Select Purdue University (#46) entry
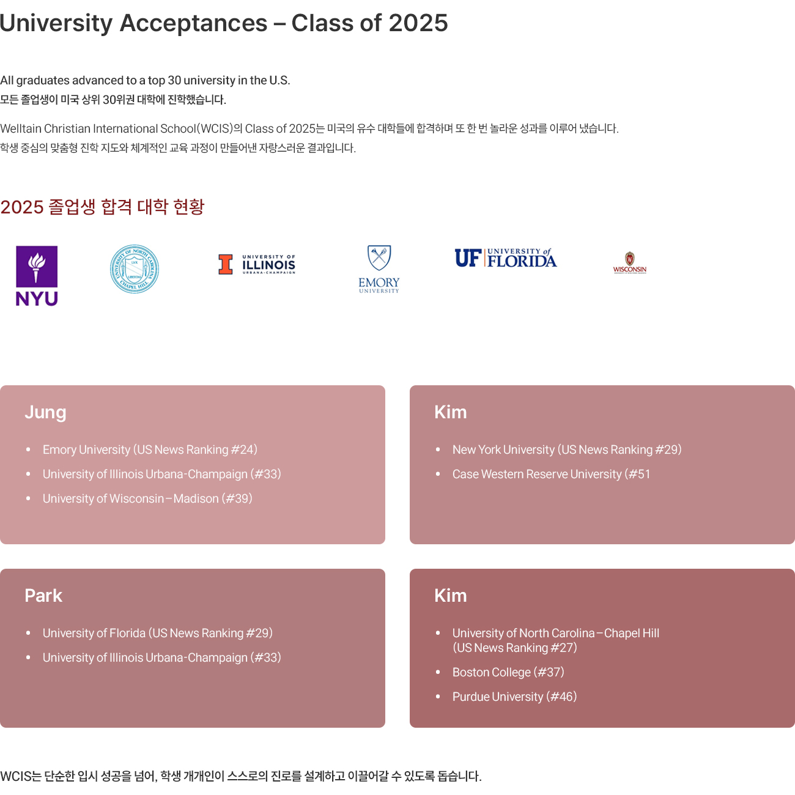 (x=515, y=697)
